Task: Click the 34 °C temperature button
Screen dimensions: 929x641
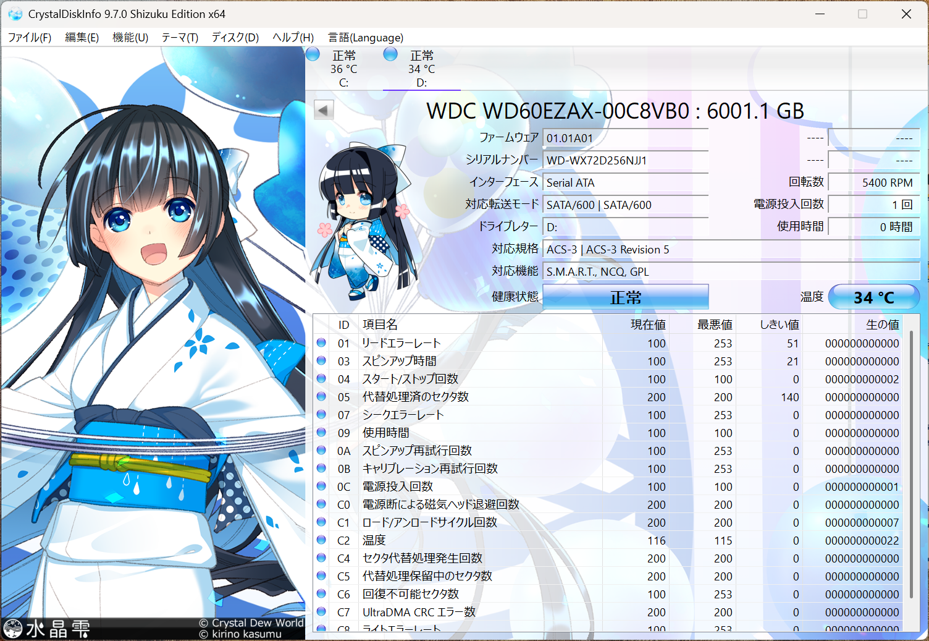Action: click(x=873, y=297)
